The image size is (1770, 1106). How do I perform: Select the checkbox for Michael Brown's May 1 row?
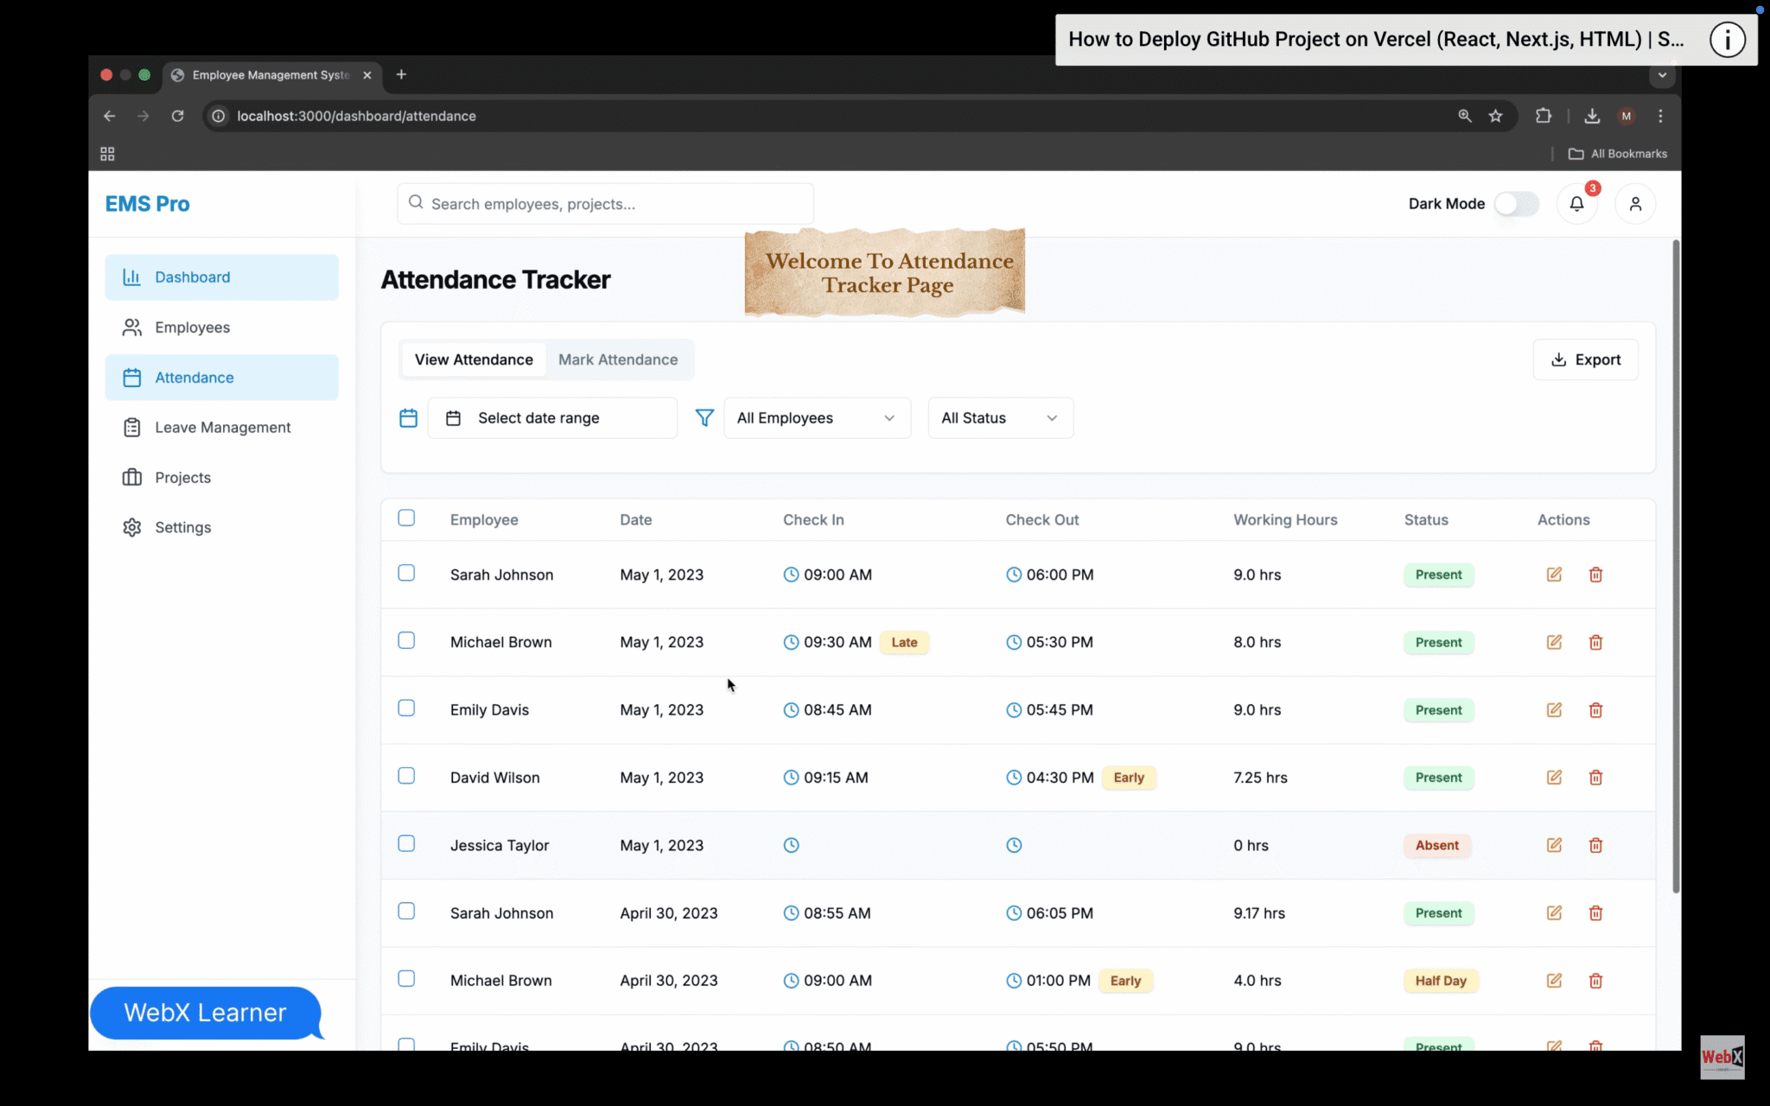click(x=406, y=640)
